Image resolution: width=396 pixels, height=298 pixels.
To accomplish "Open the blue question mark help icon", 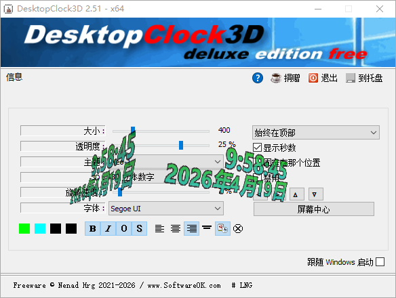I will [258, 78].
